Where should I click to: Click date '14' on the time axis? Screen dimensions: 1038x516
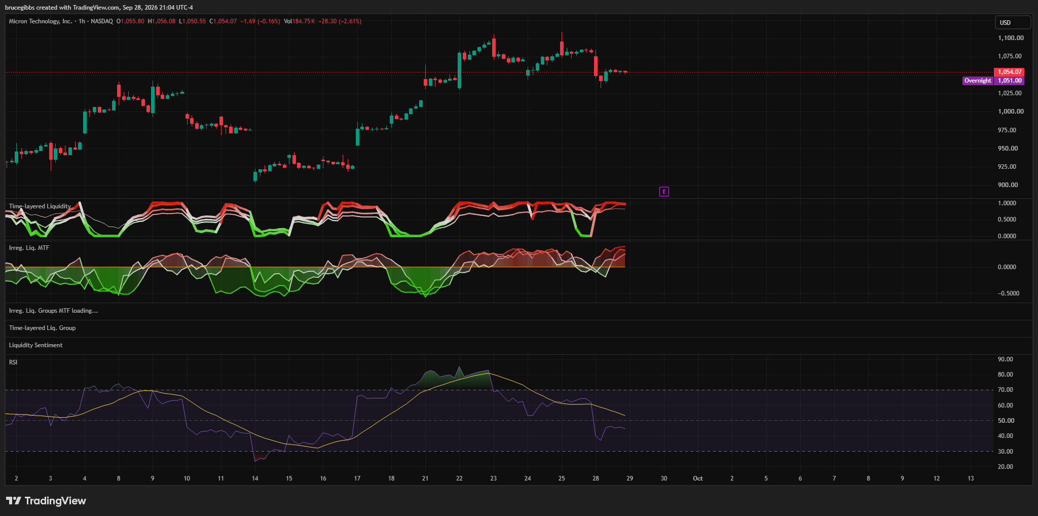pos(255,478)
